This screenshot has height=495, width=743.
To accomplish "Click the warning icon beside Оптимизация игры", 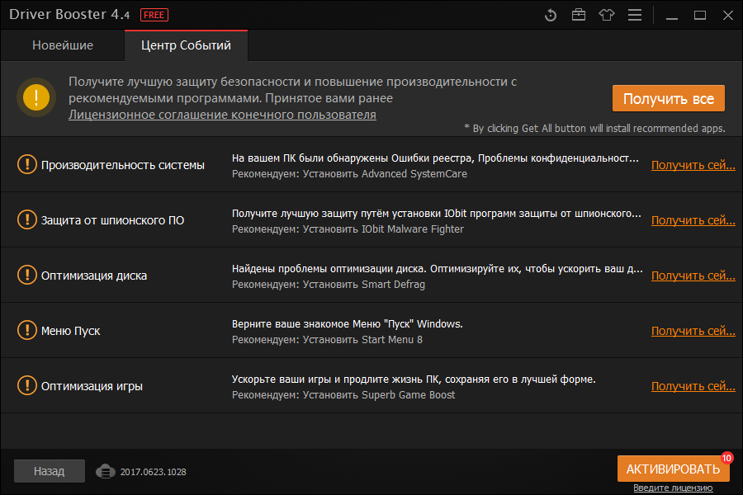I will [27, 385].
